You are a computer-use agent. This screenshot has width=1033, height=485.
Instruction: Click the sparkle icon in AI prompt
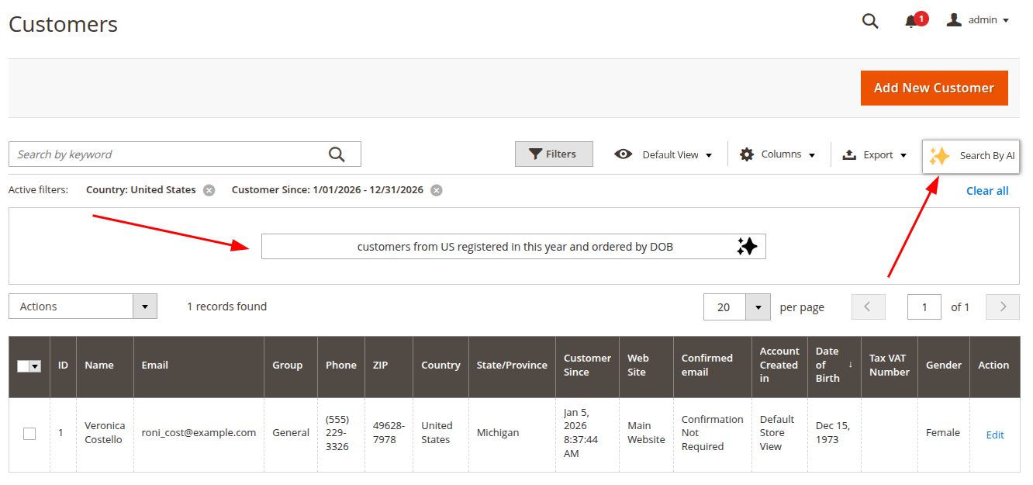747,247
